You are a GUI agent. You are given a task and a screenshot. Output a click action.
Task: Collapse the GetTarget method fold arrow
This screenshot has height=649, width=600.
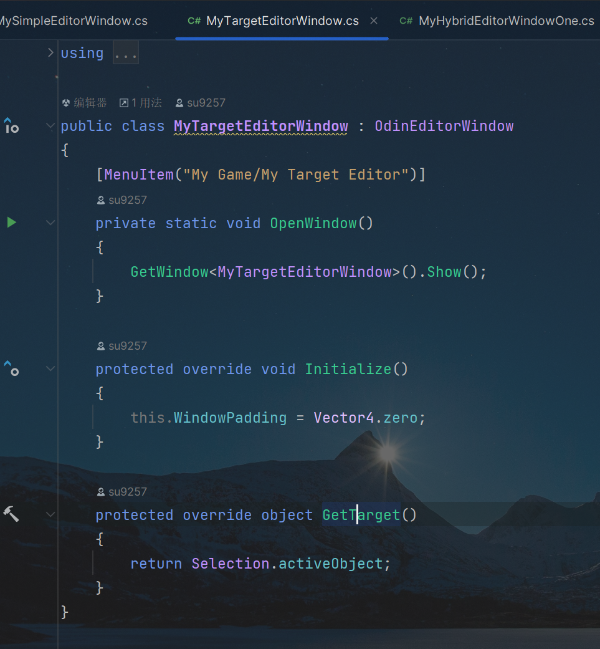(50, 514)
